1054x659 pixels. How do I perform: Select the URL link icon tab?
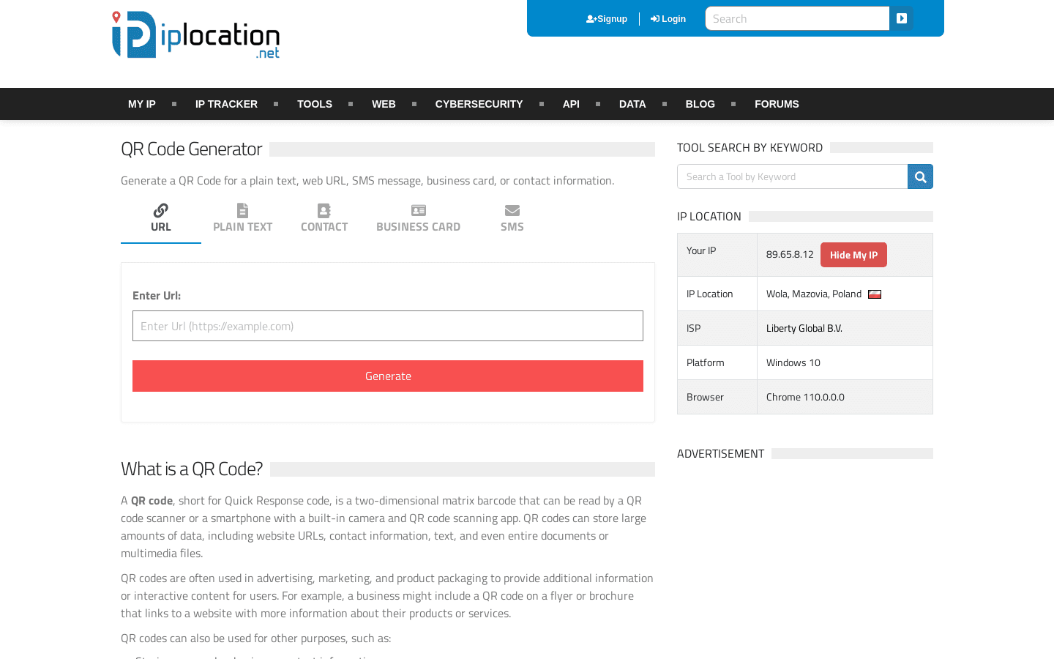pos(161,211)
